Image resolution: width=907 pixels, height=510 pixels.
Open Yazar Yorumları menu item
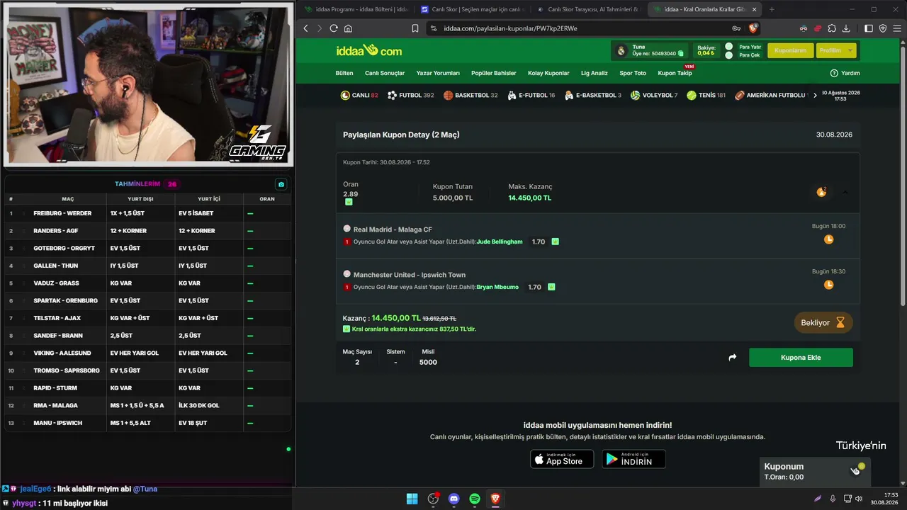point(438,73)
